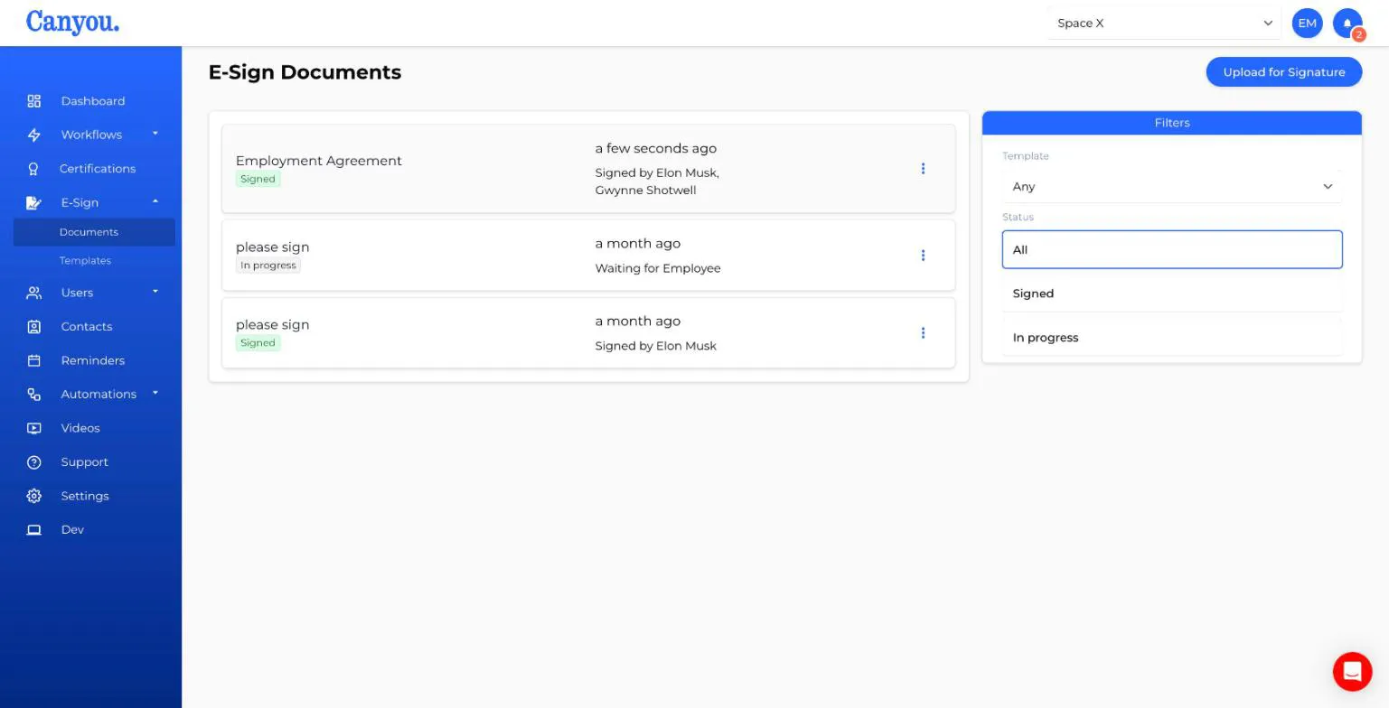Click the Contacts address book icon
Viewport: 1389px width, 708px height.
(x=34, y=327)
